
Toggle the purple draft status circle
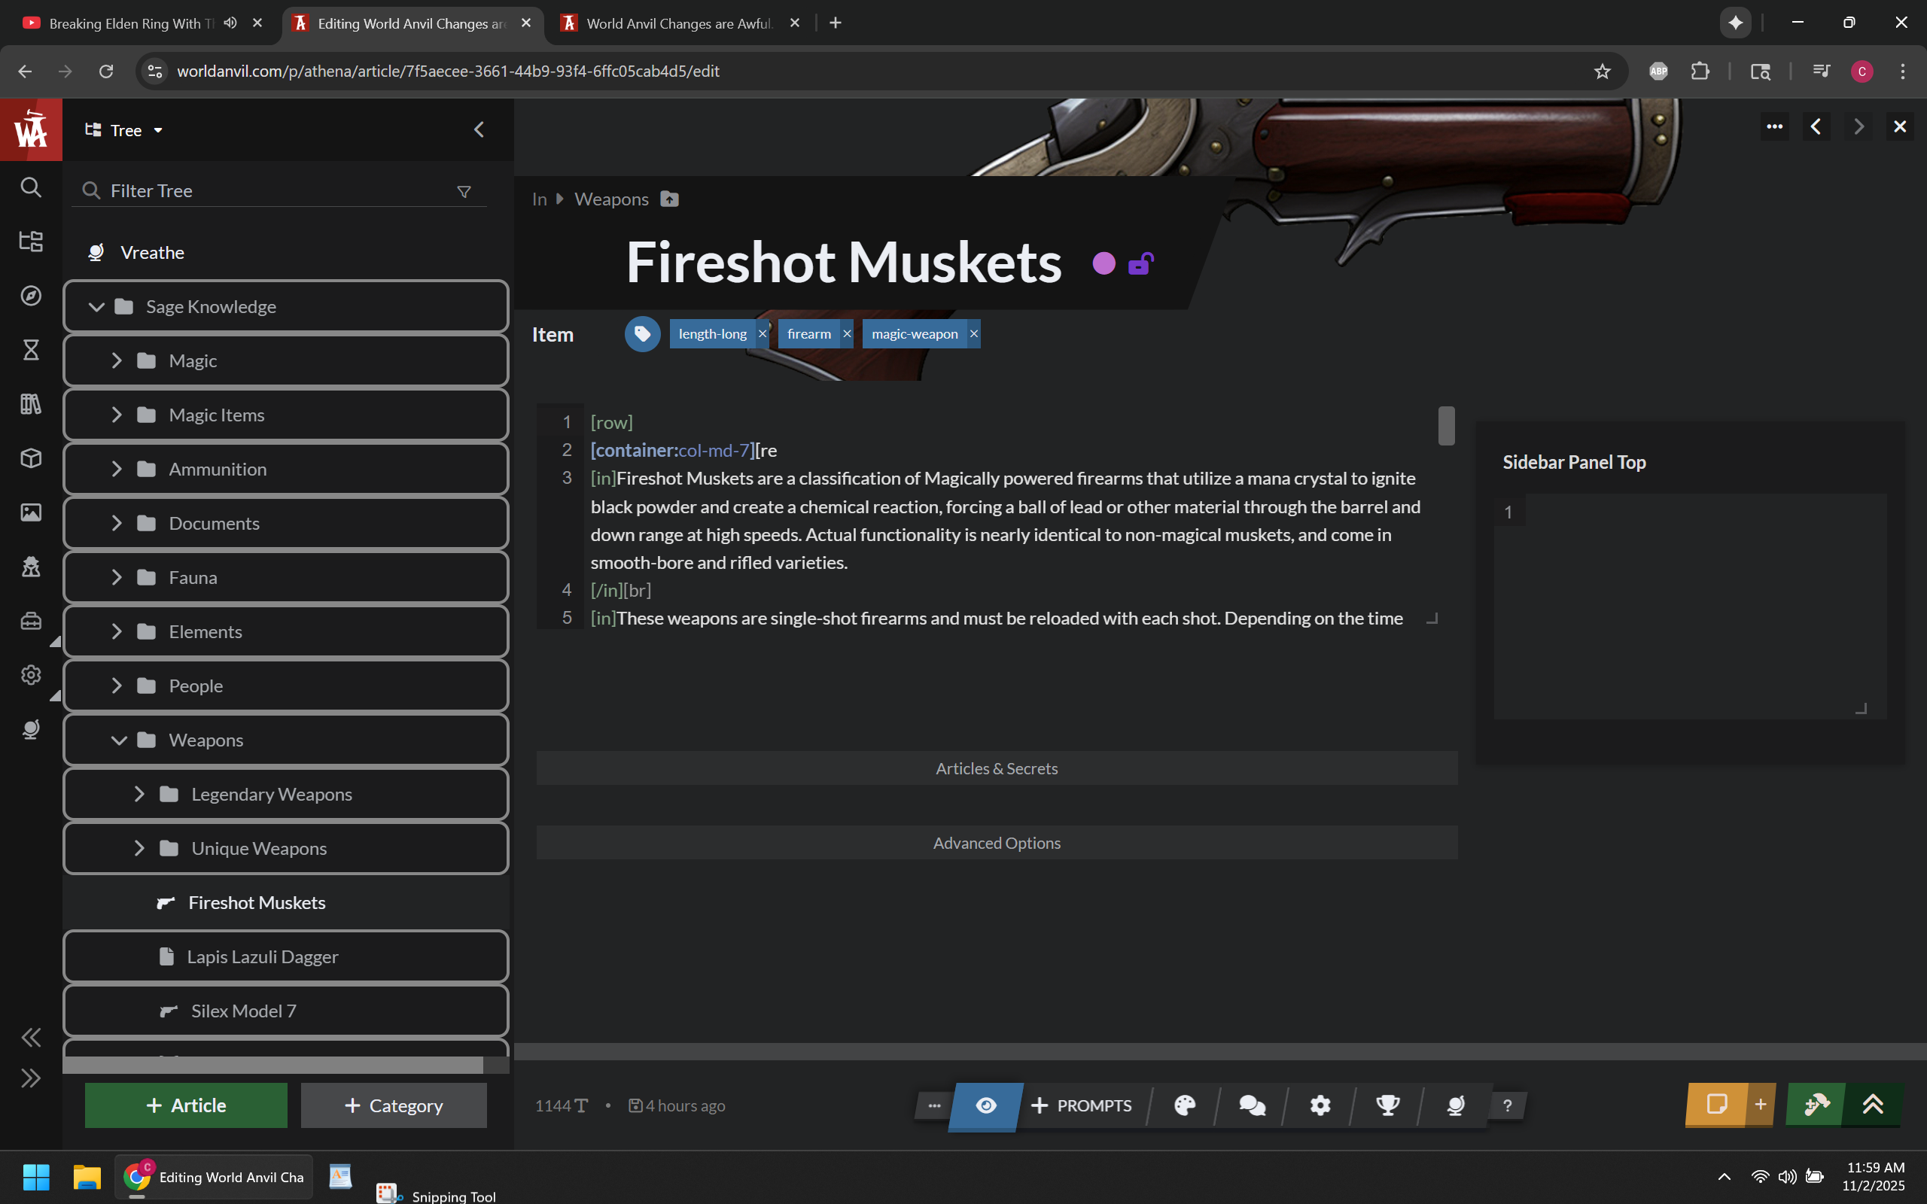(x=1104, y=263)
